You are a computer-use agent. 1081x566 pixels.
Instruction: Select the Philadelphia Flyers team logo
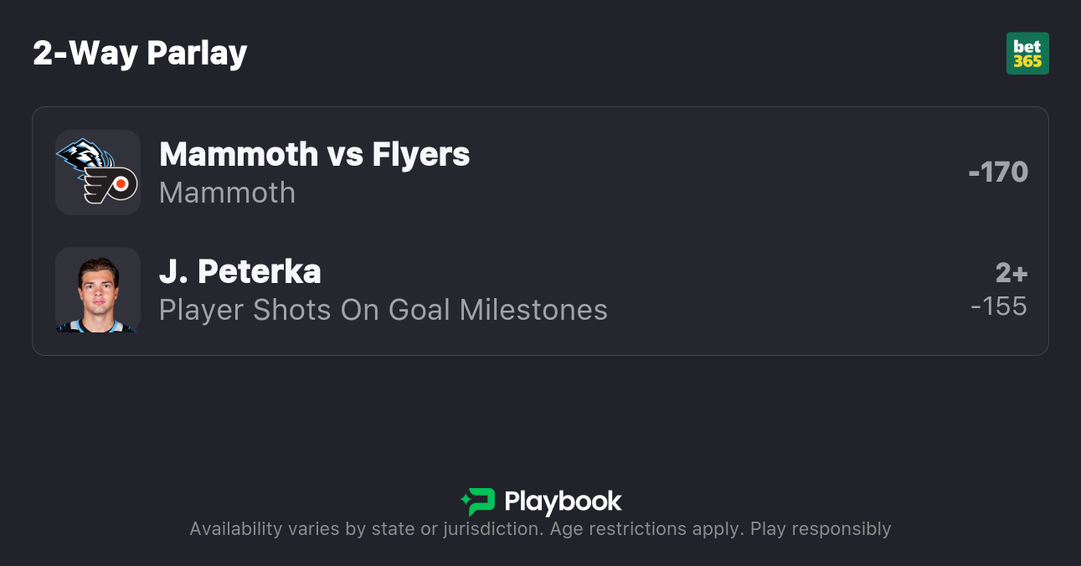(112, 186)
